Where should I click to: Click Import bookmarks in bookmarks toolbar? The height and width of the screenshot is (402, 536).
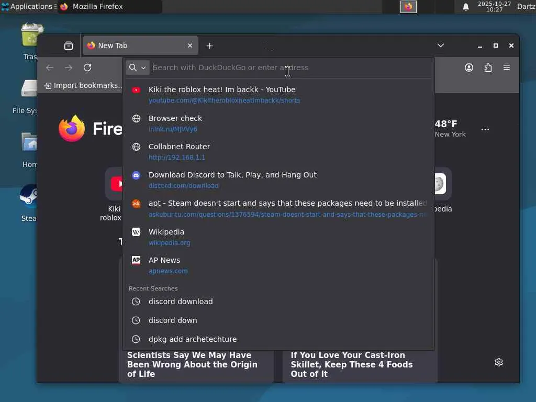pyautogui.click(x=83, y=85)
